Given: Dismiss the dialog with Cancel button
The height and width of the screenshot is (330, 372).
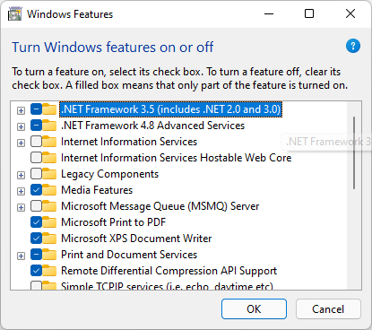Looking at the screenshot, I should 328,309.
